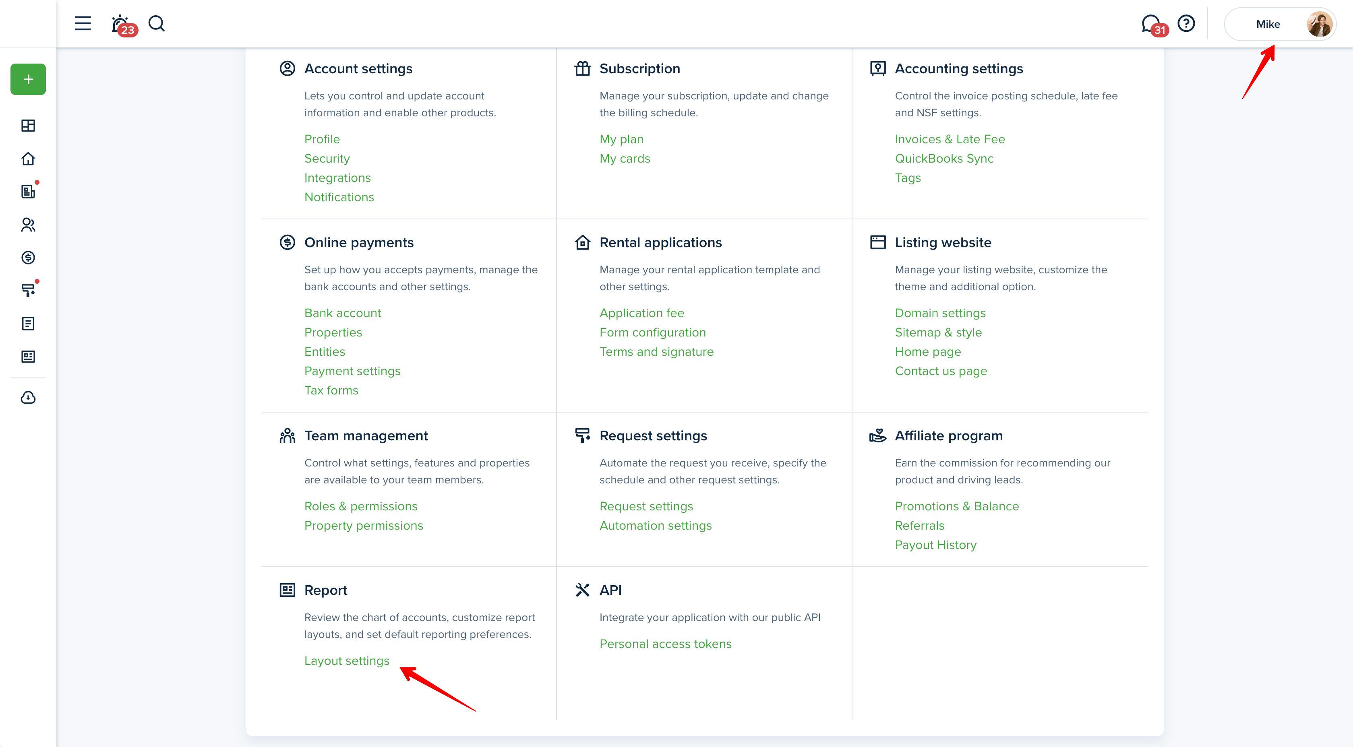Go to Roles & permissions

click(x=361, y=506)
